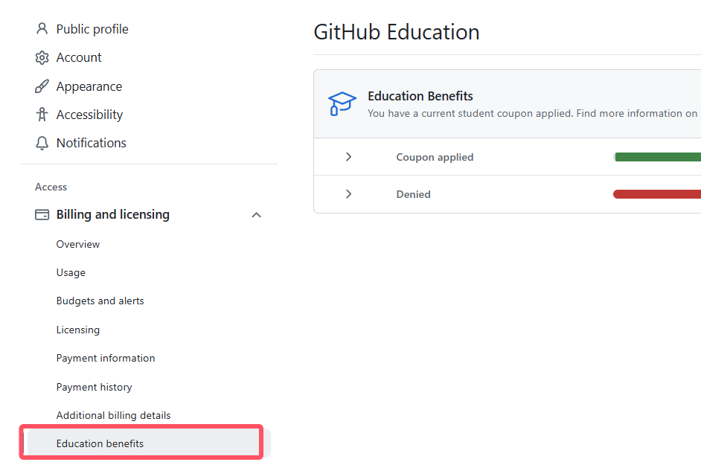Image resolution: width=701 pixels, height=462 pixels.
Task: View Payment history
Action: coord(95,387)
